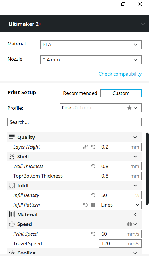Viewport: 149px width, 258px height.
Task: Click the link icon beside Layer Height
Action: coord(85,147)
